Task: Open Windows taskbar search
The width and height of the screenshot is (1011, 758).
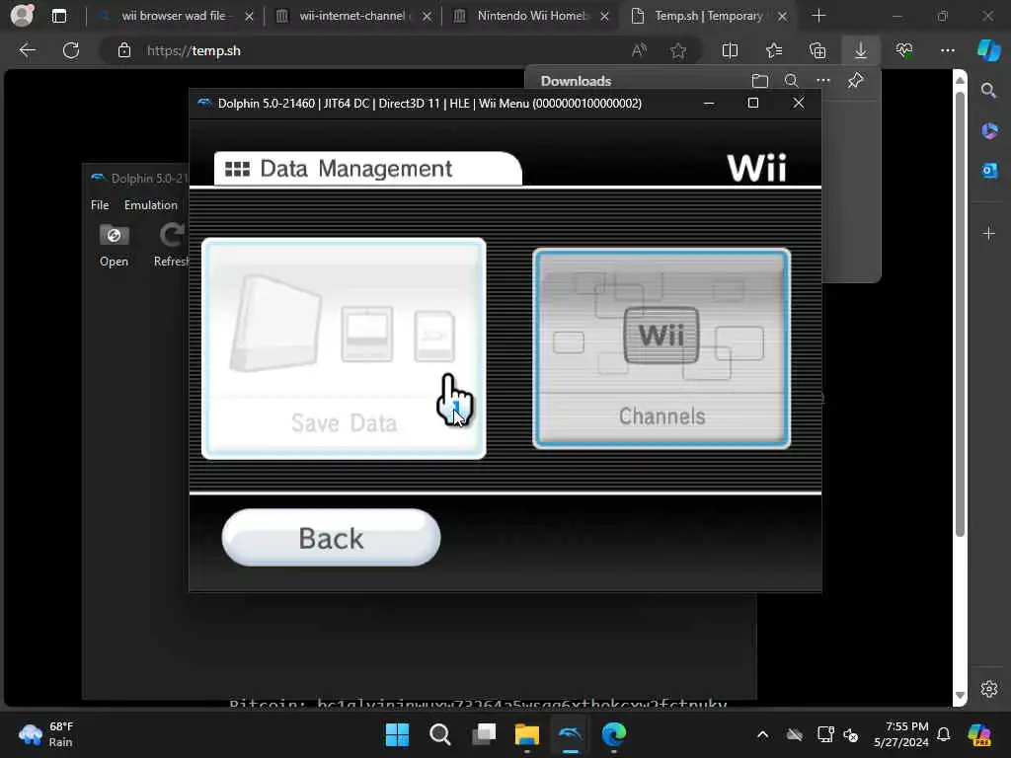Action: 440,734
